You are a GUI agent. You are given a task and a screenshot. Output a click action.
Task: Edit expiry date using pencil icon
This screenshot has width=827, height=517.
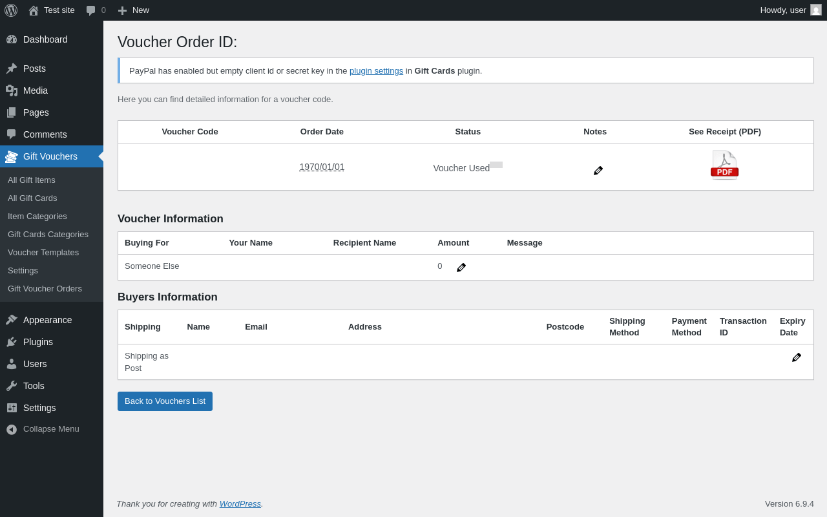pos(797,357)
